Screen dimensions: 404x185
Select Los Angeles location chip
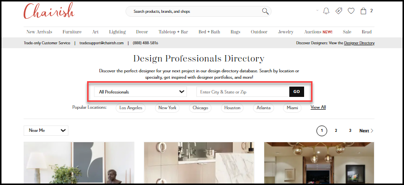pyautogui.click(x=130, y=108)
